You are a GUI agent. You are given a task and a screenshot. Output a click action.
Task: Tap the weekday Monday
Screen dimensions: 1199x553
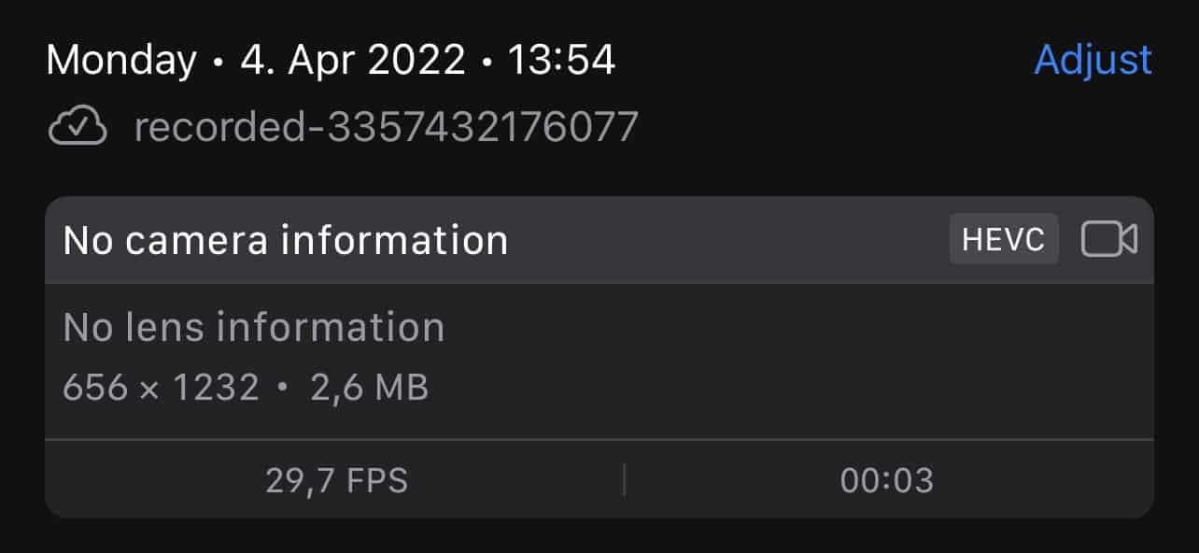(x=121, y=61)
